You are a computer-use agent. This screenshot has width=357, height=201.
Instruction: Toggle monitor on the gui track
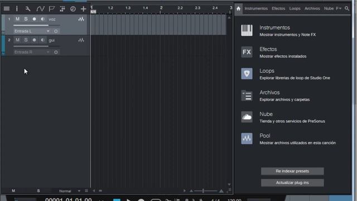[x=42, y=40]
